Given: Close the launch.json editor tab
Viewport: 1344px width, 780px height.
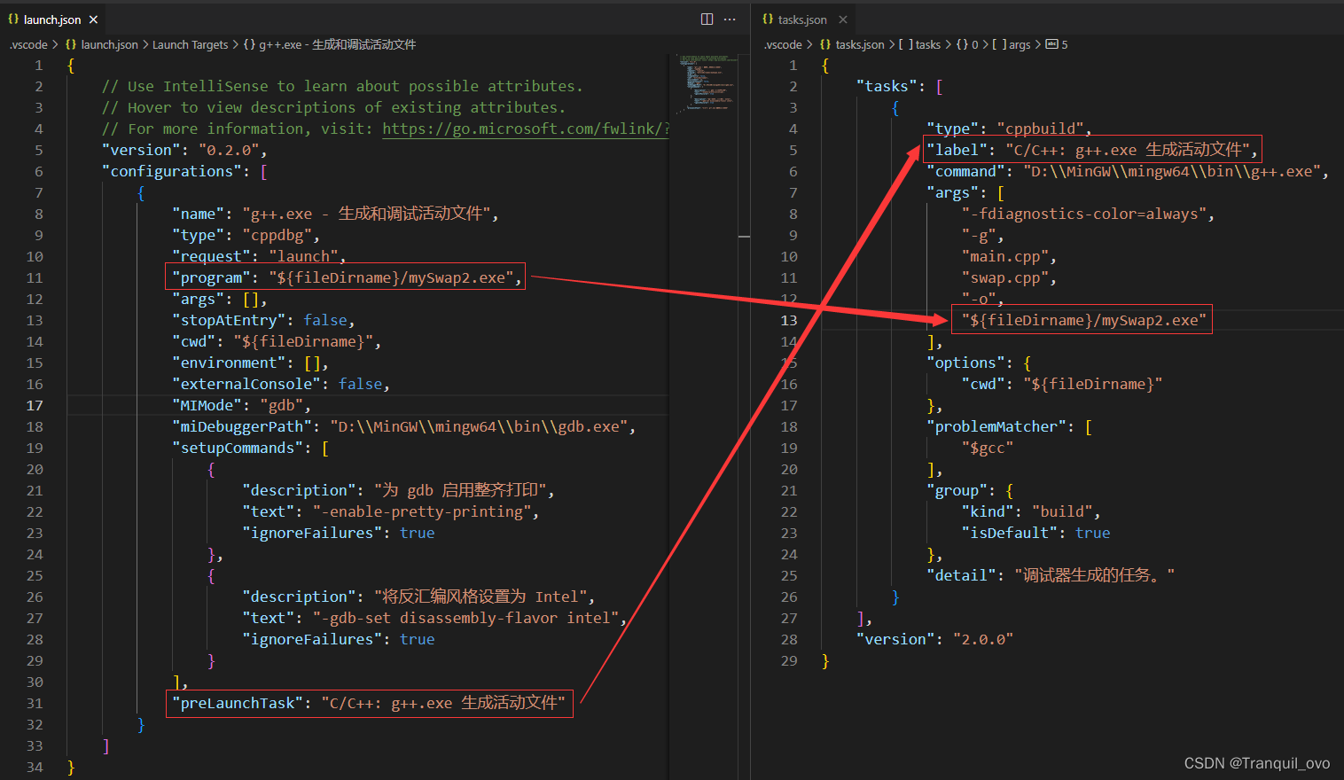Looking at the screenshot, I should click(x=93, y=19).
